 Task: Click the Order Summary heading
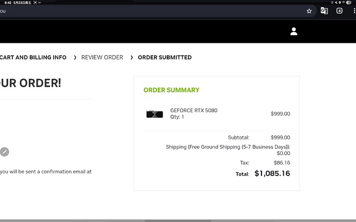click(x=171, y=90)
